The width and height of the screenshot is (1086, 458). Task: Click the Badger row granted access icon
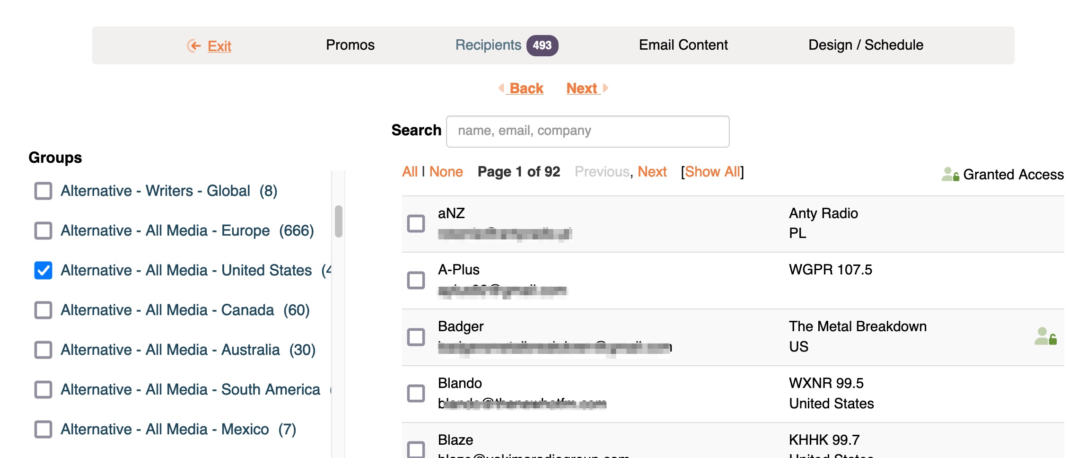[x=1045, y=336]
